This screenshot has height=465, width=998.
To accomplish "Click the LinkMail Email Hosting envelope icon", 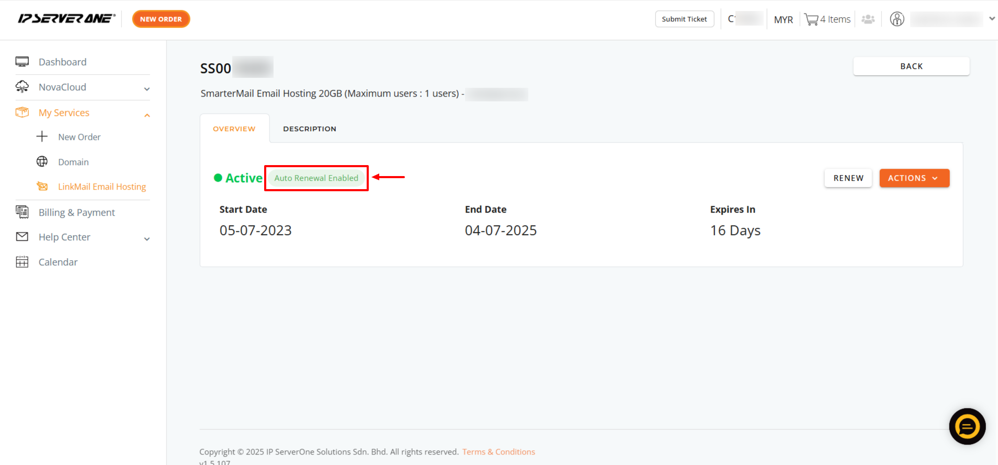I will [42, 187].
